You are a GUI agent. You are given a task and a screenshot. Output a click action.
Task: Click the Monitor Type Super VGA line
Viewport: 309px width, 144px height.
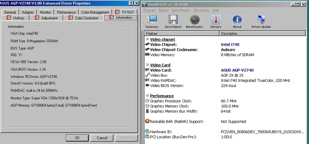tap(44, 98)
